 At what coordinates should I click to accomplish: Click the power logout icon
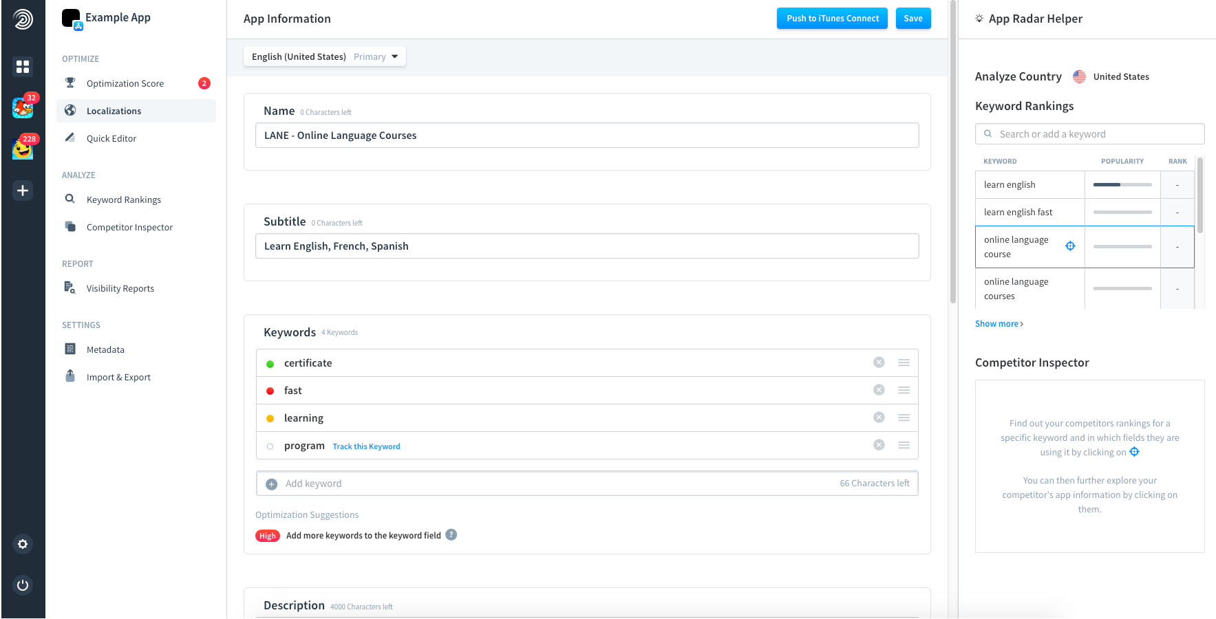(23, 585)
